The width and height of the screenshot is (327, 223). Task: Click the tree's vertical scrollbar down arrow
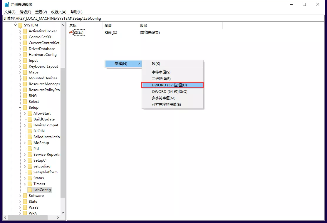click(63, 213)
